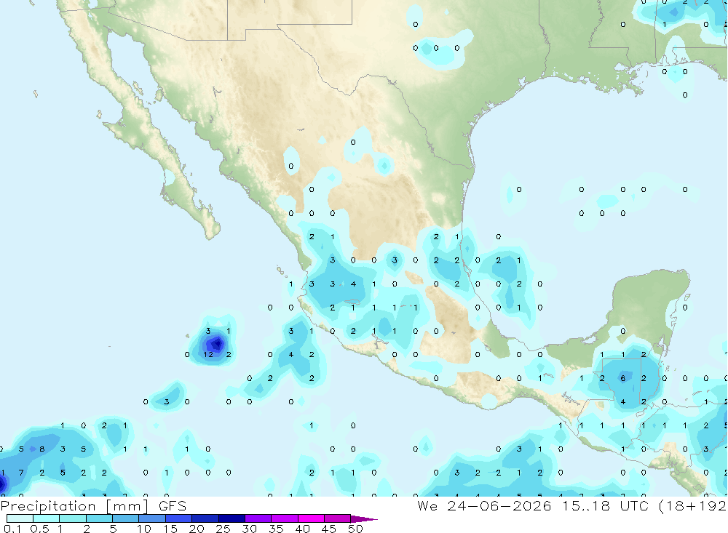Click the 2–5 mm legend swatch
Viewport: 728px width, 533px height.
pyautogui.click(x=99, y=518)
